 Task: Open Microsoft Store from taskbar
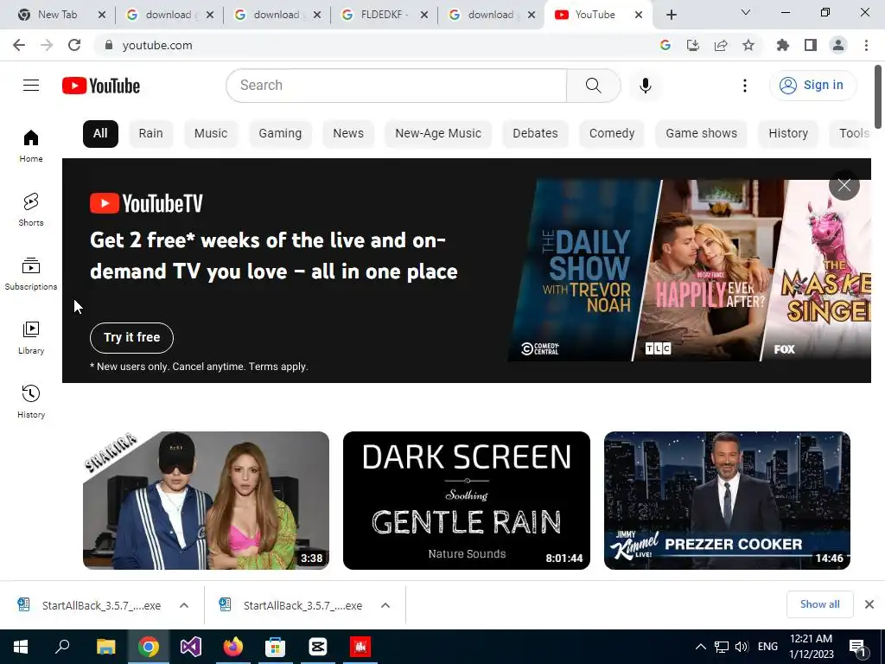276,647
